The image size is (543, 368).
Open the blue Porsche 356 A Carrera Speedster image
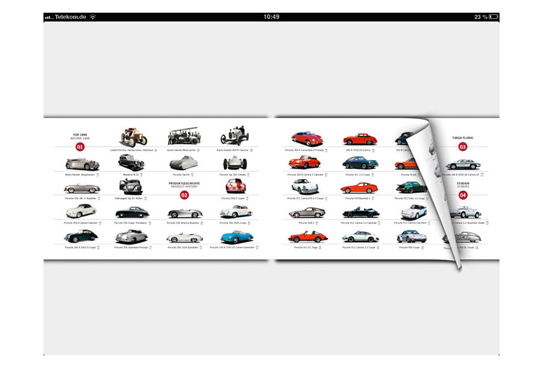click(237, 237)
